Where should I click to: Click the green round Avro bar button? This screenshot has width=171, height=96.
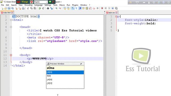coord(50,2)
